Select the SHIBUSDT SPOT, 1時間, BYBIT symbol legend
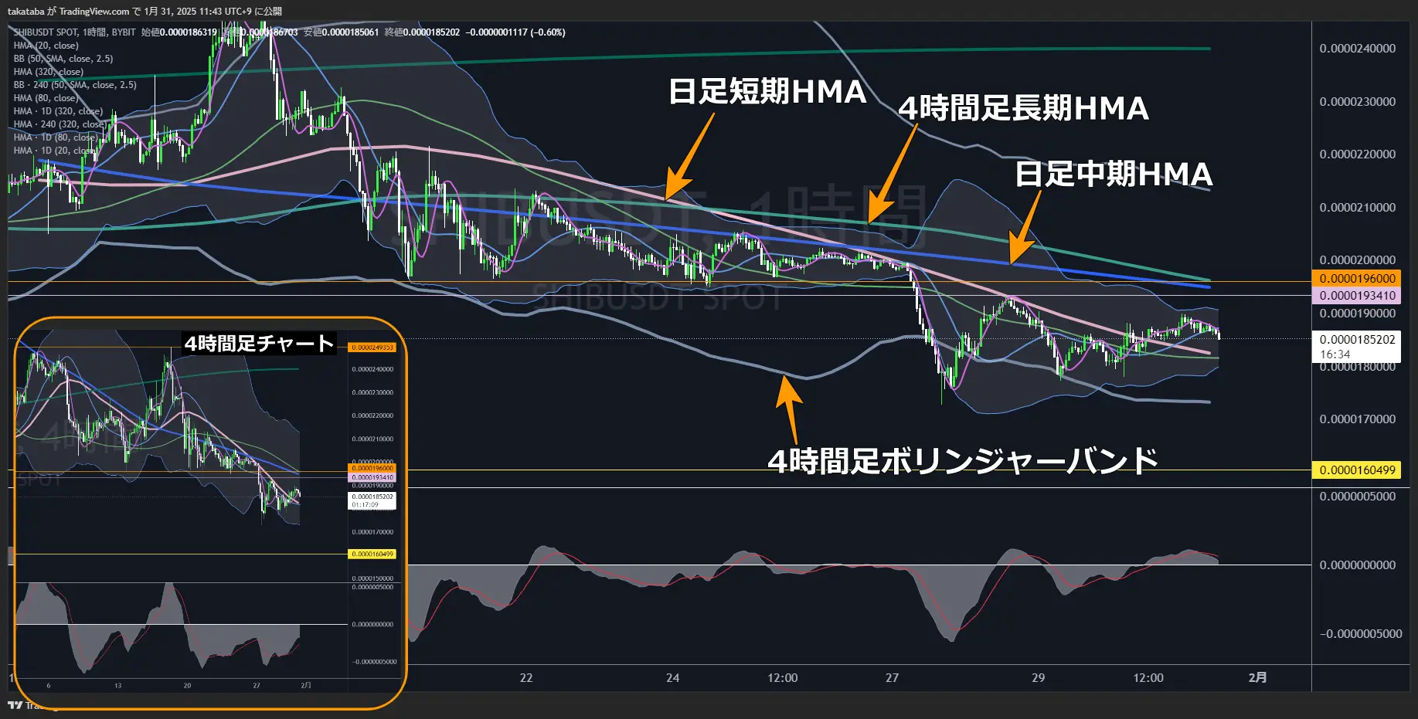The height and width of the screenshot is (719, 1418). pyautogui.click(x=74, y=32)
